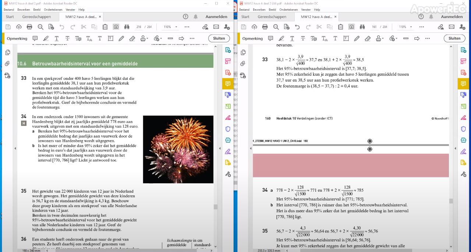Open Fill & Sign tool in left sidebar
The height and width of the screenshot is (252, 471).
point(228,151)
